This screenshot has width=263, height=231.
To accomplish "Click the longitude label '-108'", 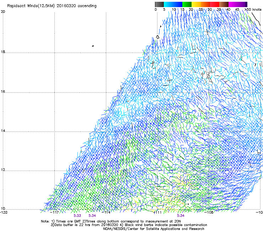I will [x=209, y=212].
